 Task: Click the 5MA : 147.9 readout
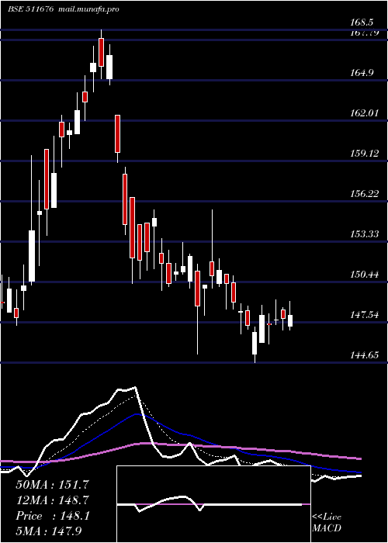click(x=50, y=531)
